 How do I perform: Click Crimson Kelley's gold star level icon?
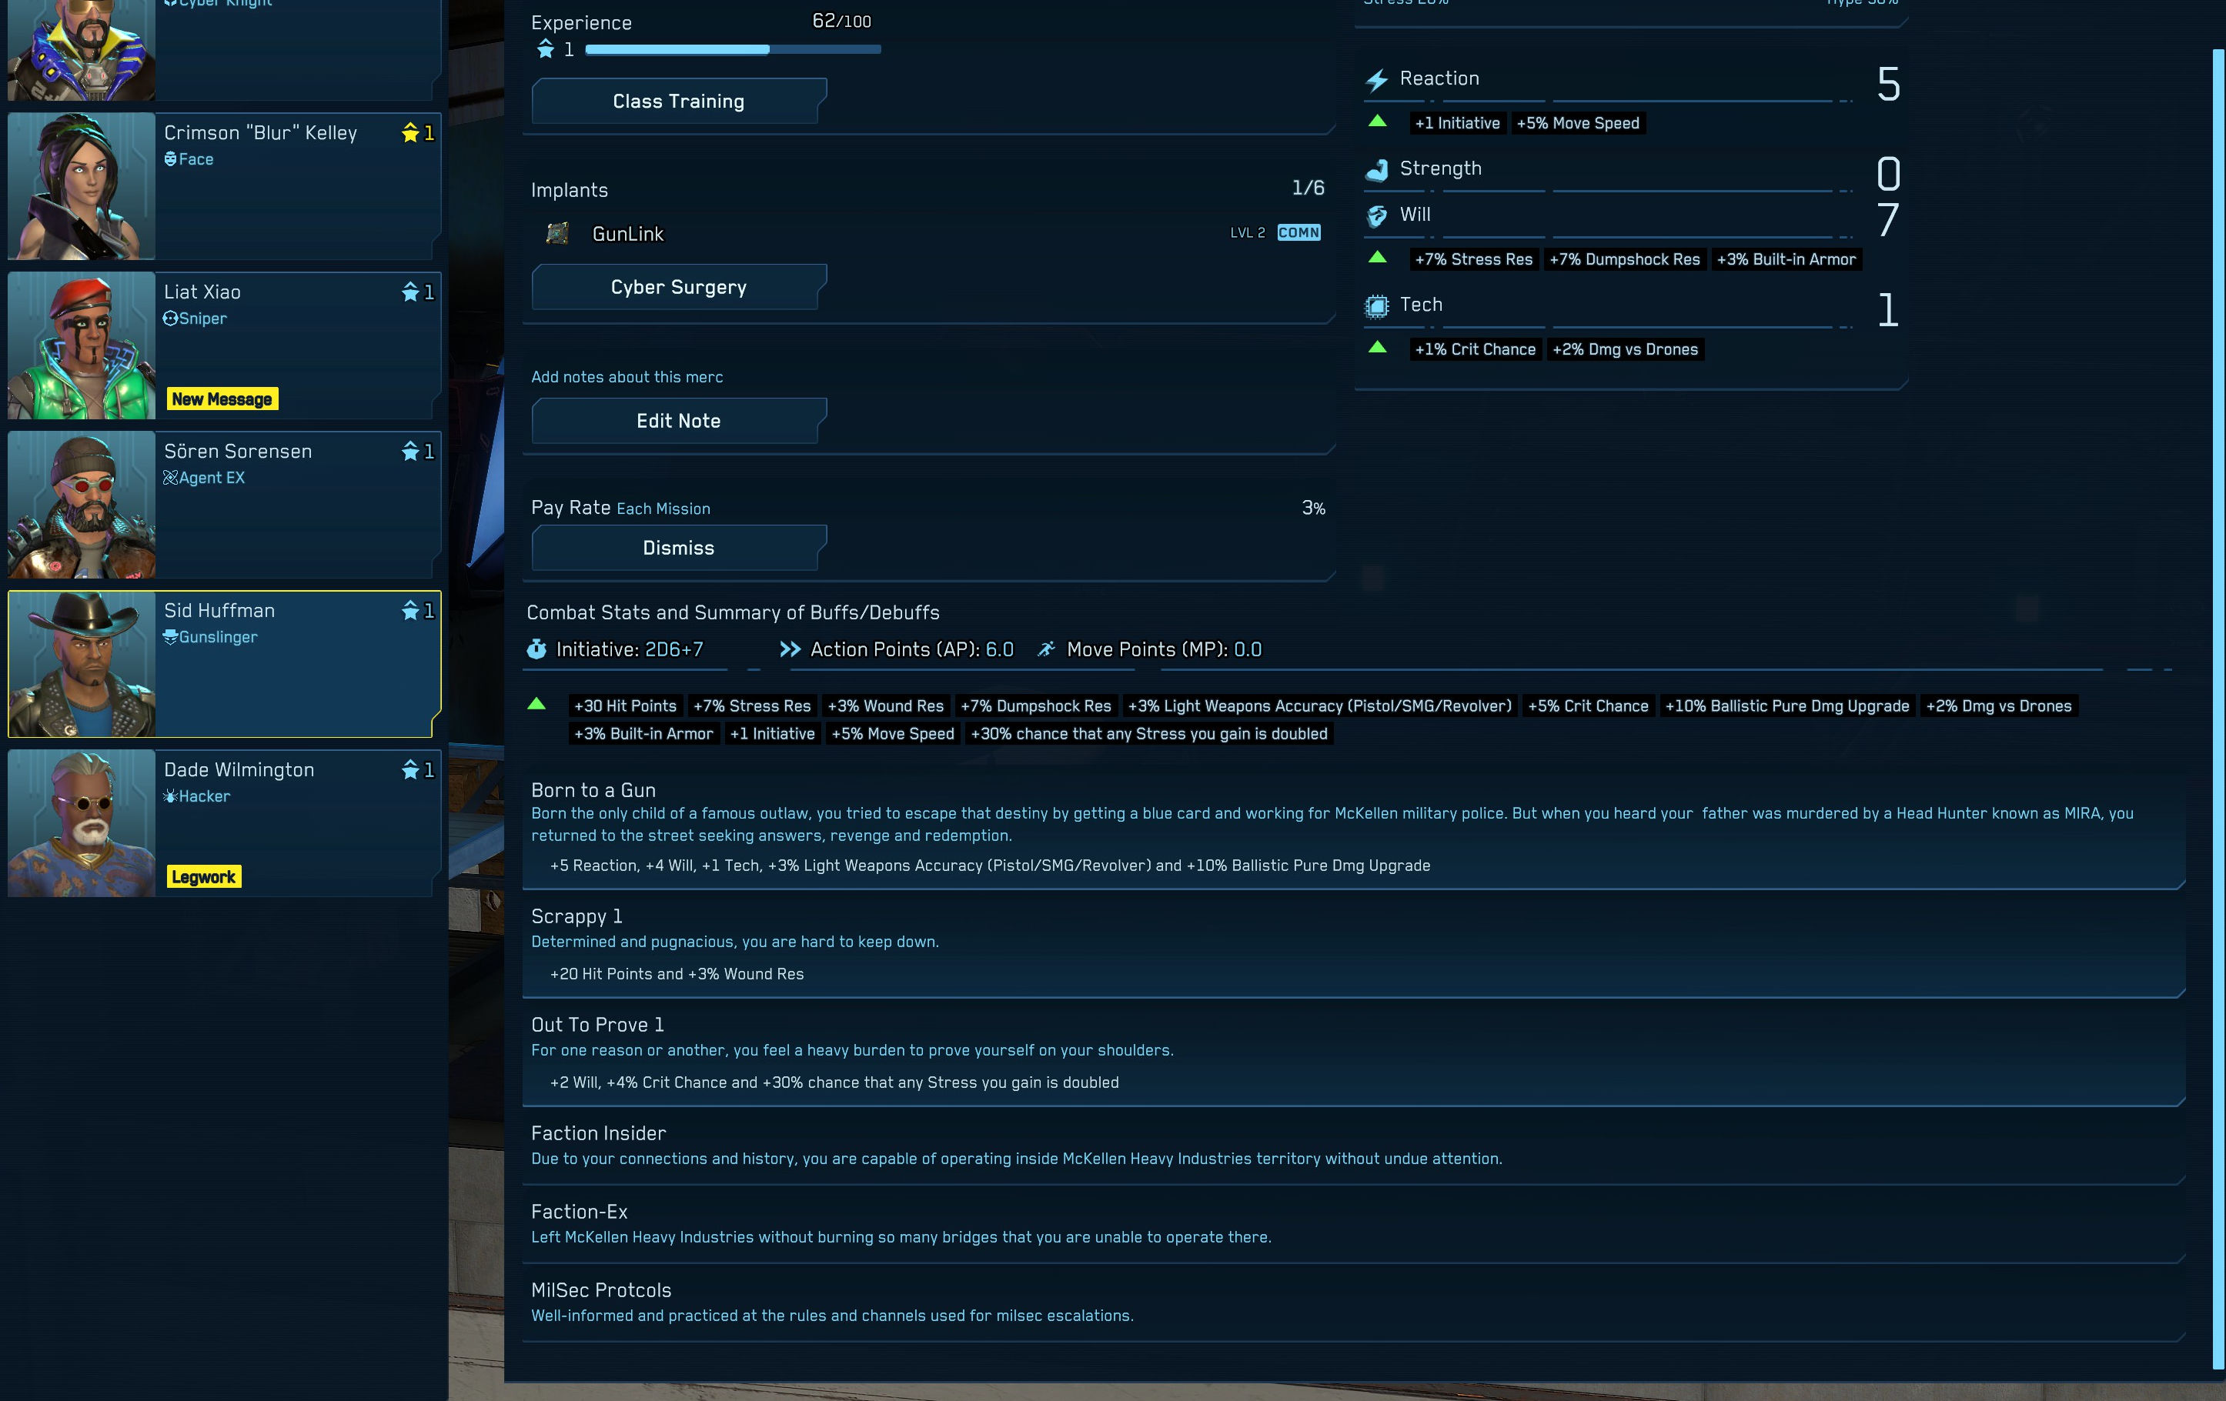tap(410, 133)
